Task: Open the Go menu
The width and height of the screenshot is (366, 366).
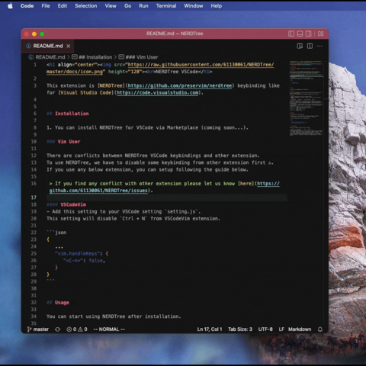Action: point(127,6)
